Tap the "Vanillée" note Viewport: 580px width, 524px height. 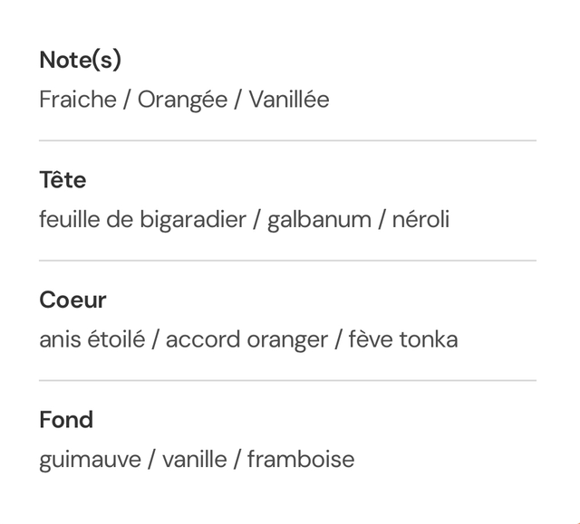click(x=289, y=100)
